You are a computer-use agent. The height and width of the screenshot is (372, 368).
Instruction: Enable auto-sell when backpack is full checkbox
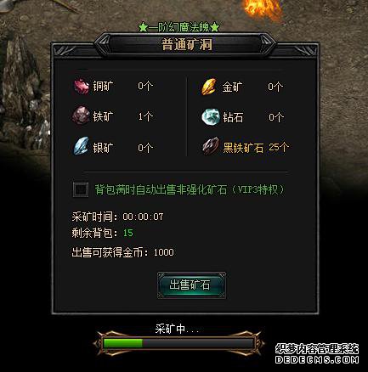[x=81, y=189]
